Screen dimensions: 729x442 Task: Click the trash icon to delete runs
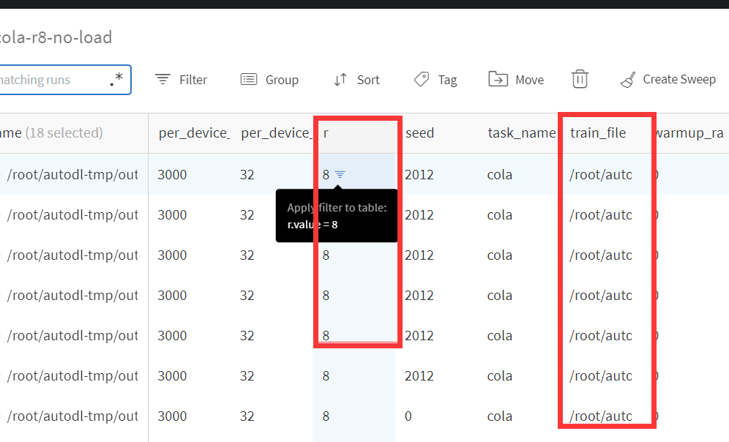(x=580, y=78)
